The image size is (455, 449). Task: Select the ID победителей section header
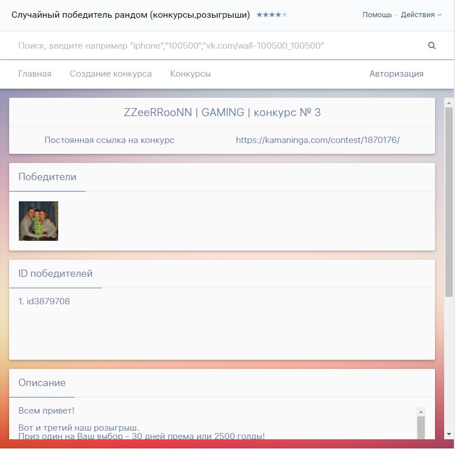(x=55, y=273)
